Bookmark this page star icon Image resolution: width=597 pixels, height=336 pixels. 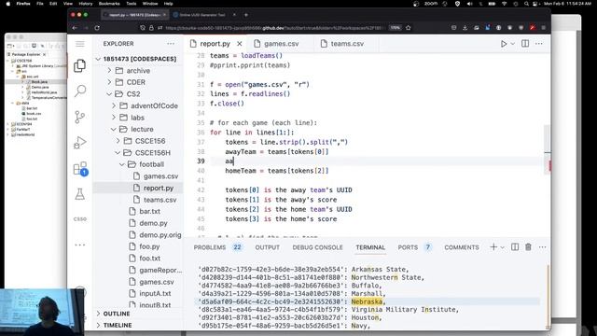(x=409, y=28)
